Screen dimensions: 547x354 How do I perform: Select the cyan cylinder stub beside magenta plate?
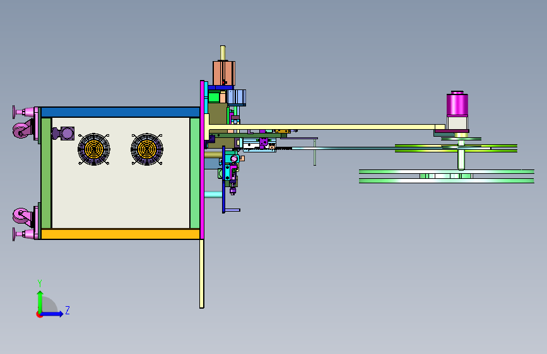(x=213, y=194)
